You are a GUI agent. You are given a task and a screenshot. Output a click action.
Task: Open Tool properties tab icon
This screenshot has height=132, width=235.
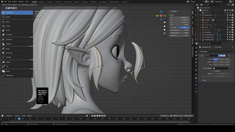[196, 48]
